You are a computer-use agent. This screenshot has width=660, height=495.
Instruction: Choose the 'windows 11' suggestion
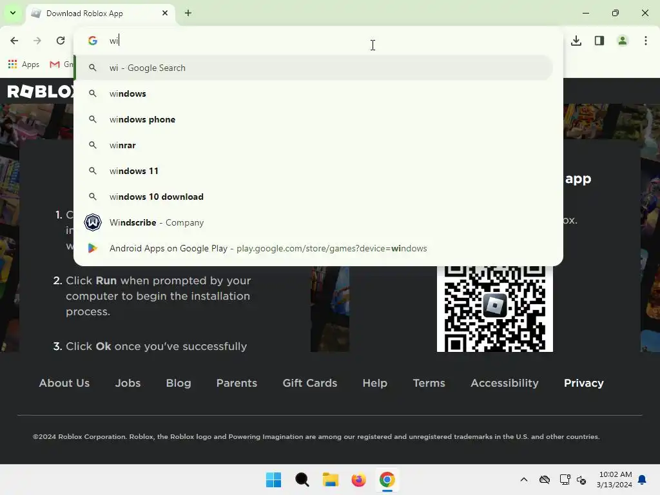[314, 171]
